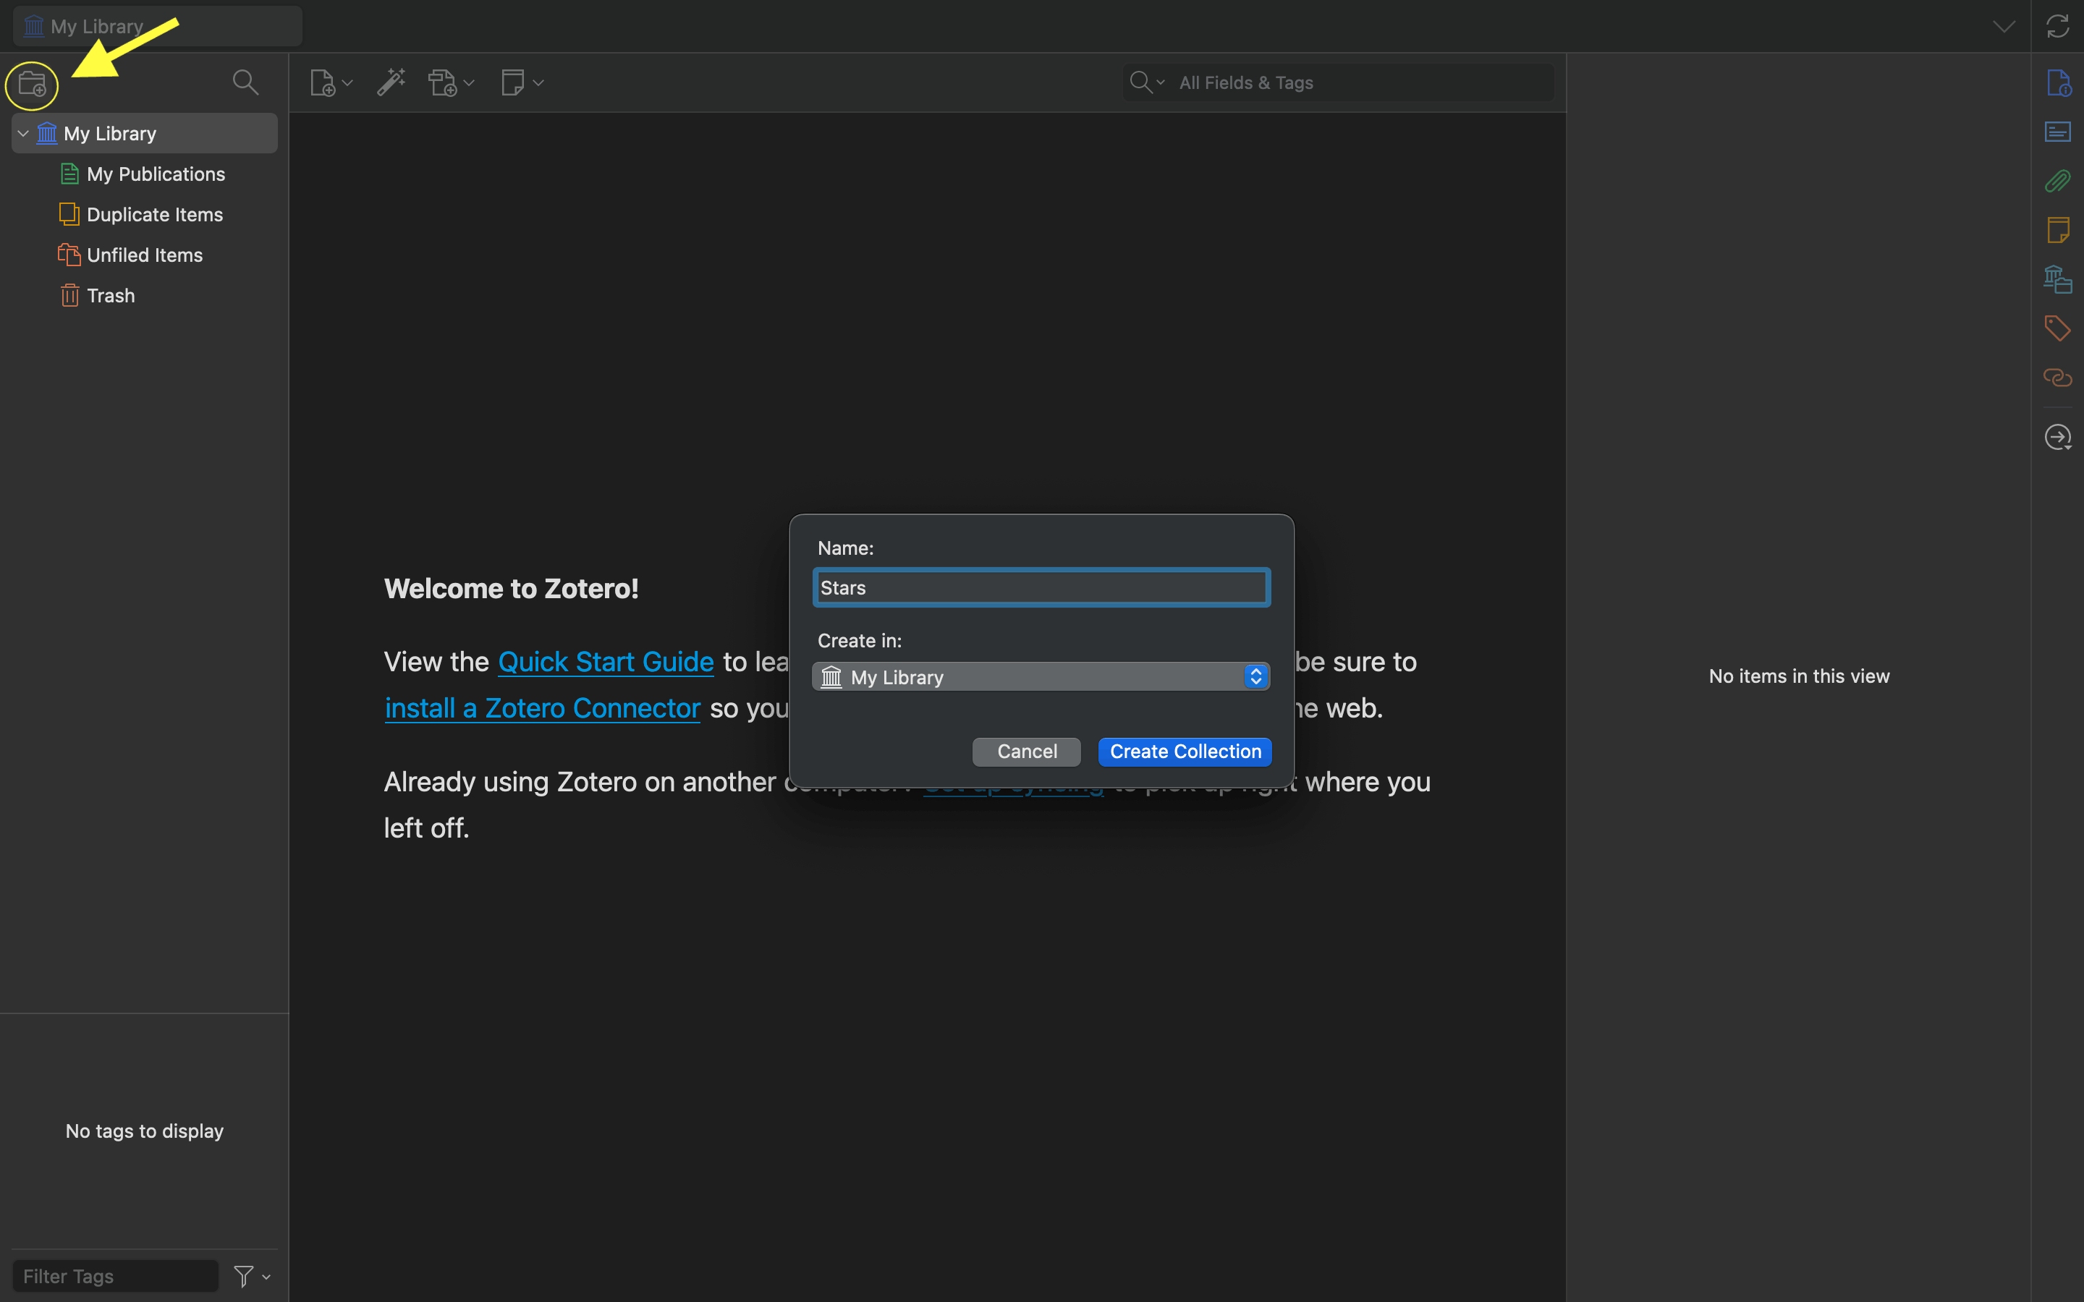
Task: Select Trash in sidebar
Action: pos(145,295)
